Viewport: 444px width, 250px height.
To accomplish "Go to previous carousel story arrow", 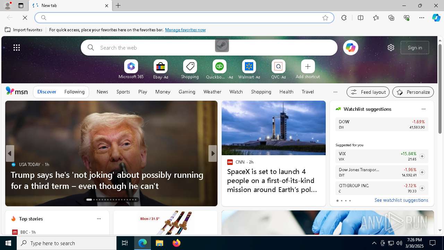I will point(10,153).
